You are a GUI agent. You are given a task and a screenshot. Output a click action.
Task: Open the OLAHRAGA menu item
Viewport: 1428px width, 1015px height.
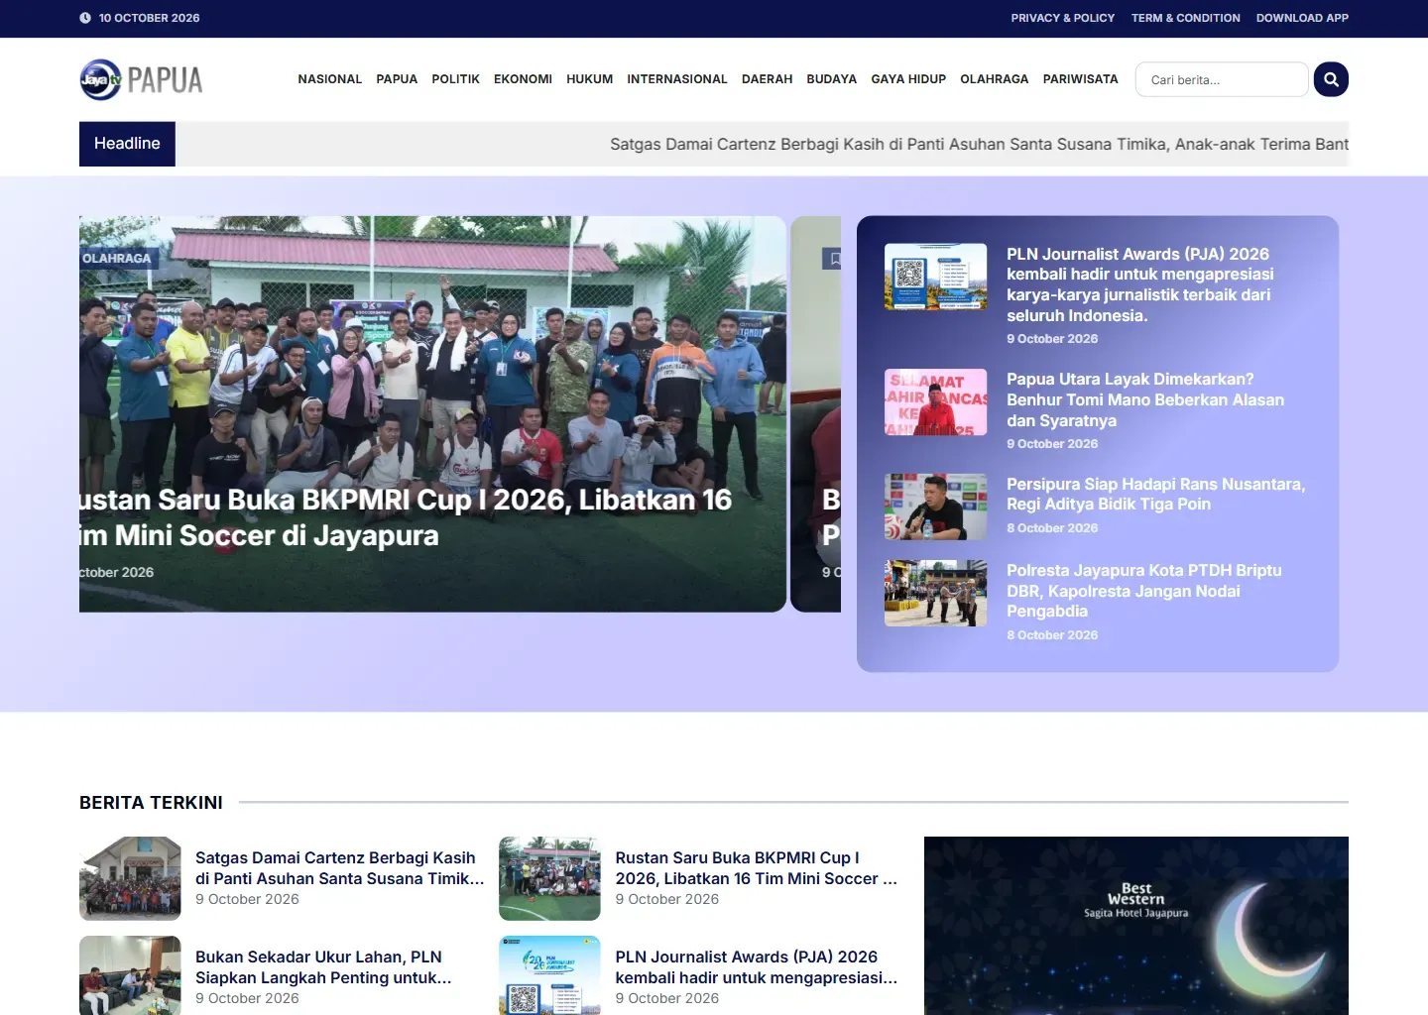995,79
